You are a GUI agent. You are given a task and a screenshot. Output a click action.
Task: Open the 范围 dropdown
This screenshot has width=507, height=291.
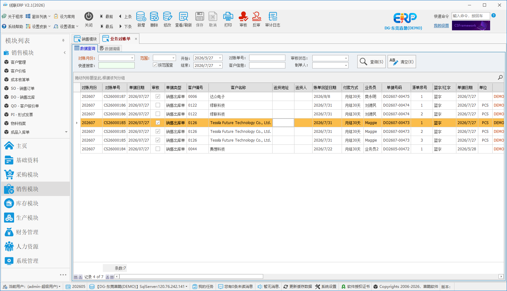pos(173,58)
